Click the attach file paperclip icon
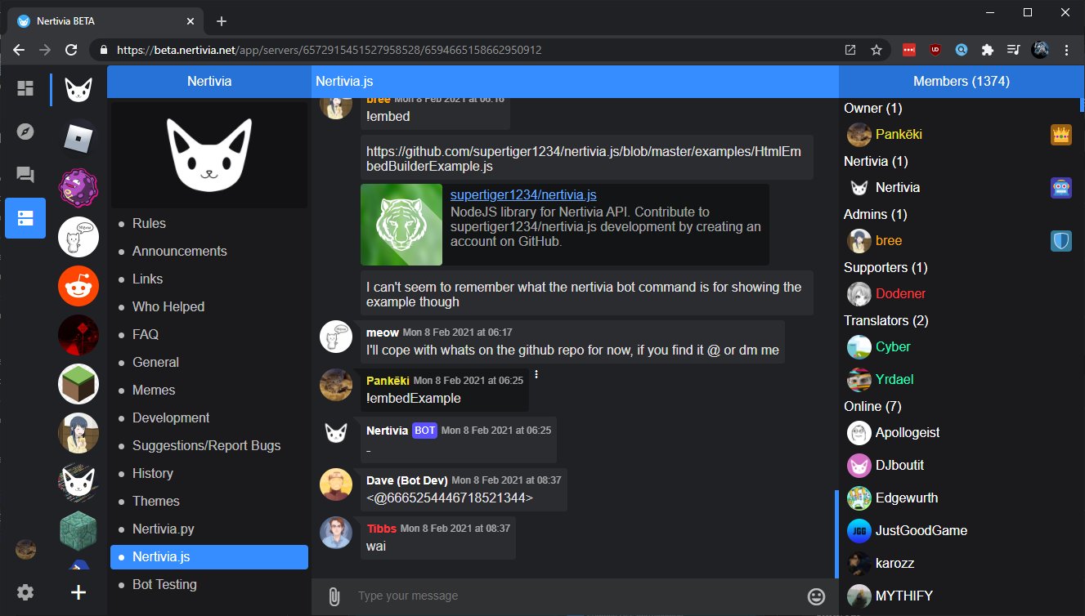1085x616 pixels. 334,596
